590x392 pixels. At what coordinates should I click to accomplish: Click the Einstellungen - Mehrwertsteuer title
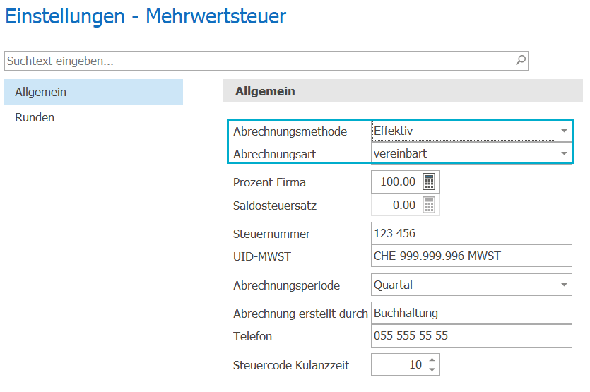coord(146,16)
